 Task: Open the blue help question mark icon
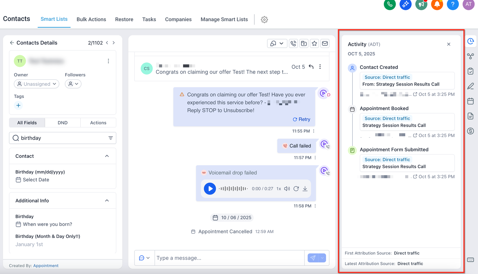tap(453, 4)
